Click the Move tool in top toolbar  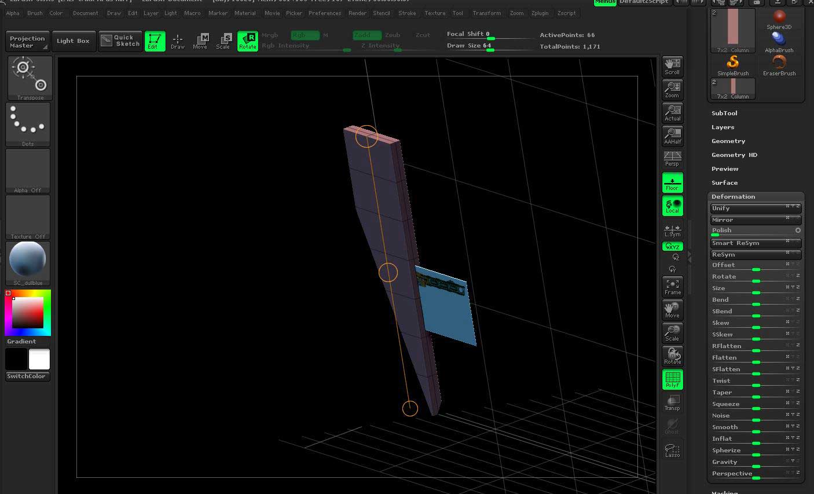click(200, 41)
